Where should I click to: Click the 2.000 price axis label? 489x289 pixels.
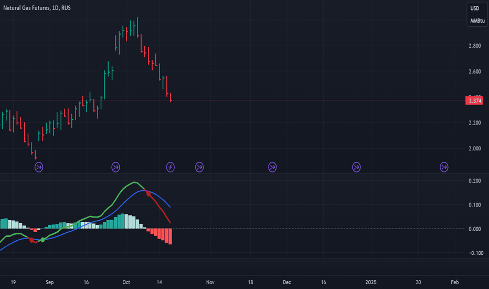[x=475, y=148]
